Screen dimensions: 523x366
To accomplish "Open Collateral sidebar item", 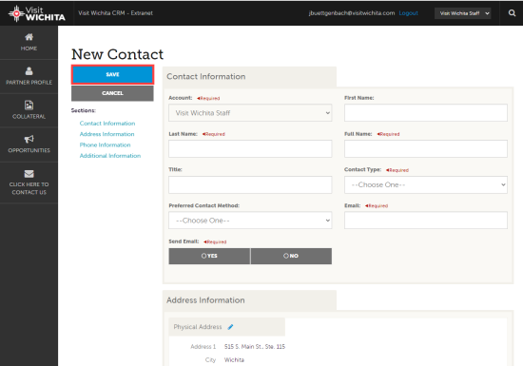I will (x=29, y=110).
